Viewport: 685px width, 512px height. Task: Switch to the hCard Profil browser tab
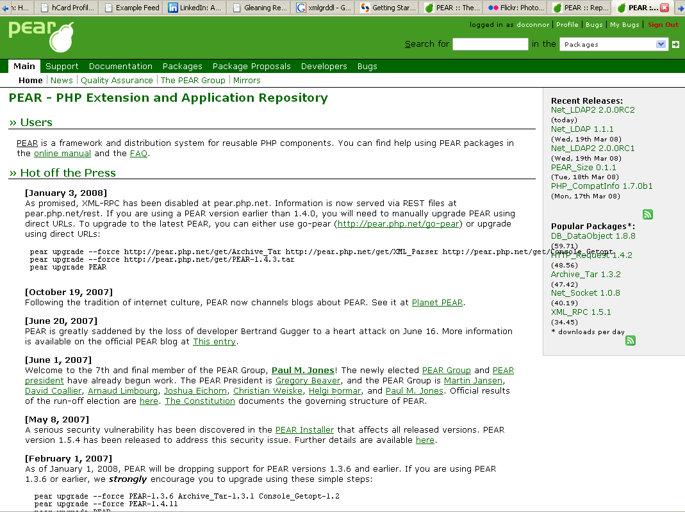[x=67, y=8]
